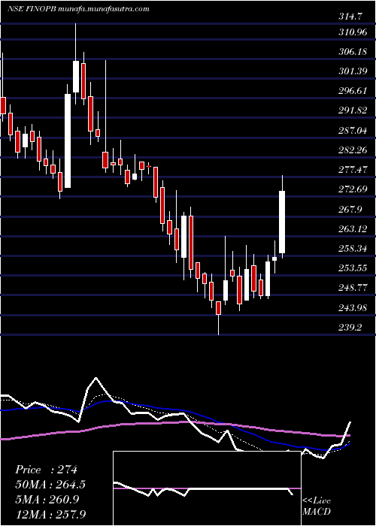Image resolution: width=376 pixels, height=526 pixels.
Task: Click the 253.55 price axis label
Action: click(x=354, y=268)
